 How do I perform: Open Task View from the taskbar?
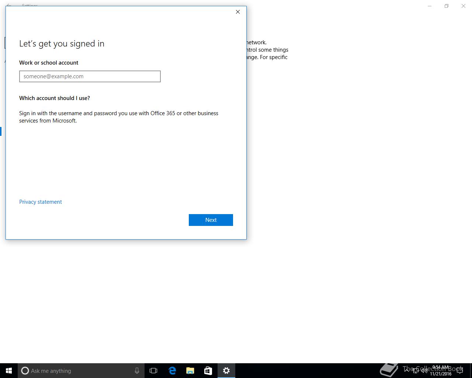coord(153,371)
